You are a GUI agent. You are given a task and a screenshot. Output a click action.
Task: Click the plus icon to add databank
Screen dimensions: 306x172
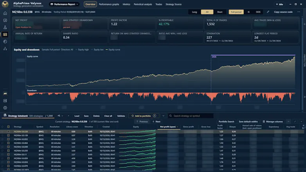[x=68, y=116]
